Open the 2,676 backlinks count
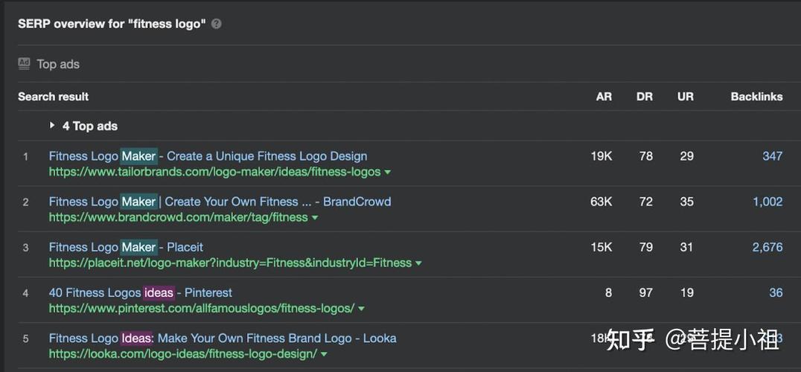801x372 pixels. click(768, 247)
